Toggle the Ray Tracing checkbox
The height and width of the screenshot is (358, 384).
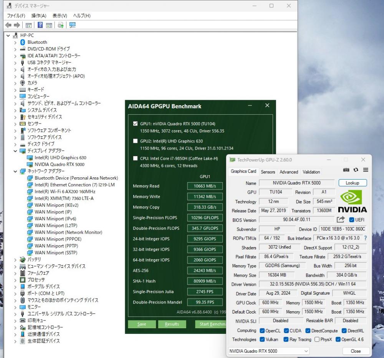tap(286, 340)
